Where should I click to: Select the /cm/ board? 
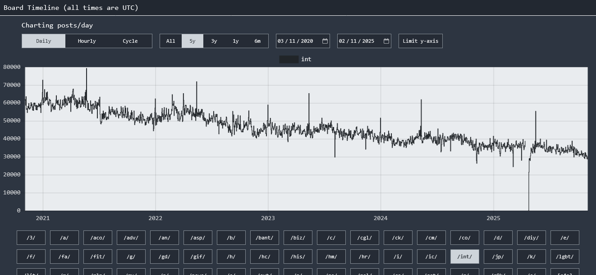tap(431, 238)
